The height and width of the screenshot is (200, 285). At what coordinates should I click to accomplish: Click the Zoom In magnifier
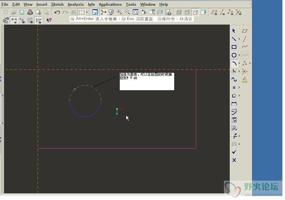point(119,12)
